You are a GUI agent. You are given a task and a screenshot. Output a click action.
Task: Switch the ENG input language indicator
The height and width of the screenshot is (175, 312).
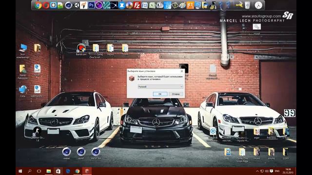(x=277, y=171)
